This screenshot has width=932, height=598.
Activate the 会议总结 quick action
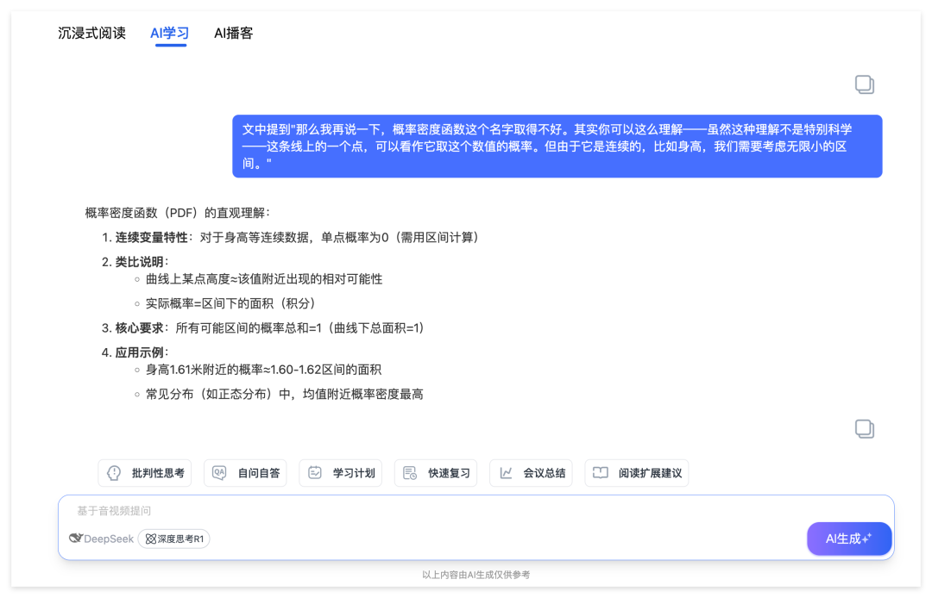[531, 472]
